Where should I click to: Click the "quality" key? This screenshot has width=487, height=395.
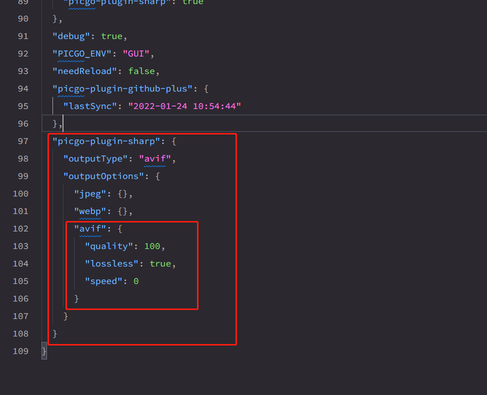point(109,246)
